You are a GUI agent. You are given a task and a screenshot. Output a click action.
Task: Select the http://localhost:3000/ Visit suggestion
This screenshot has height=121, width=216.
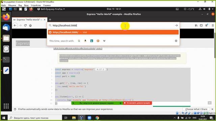coord(113,32)
